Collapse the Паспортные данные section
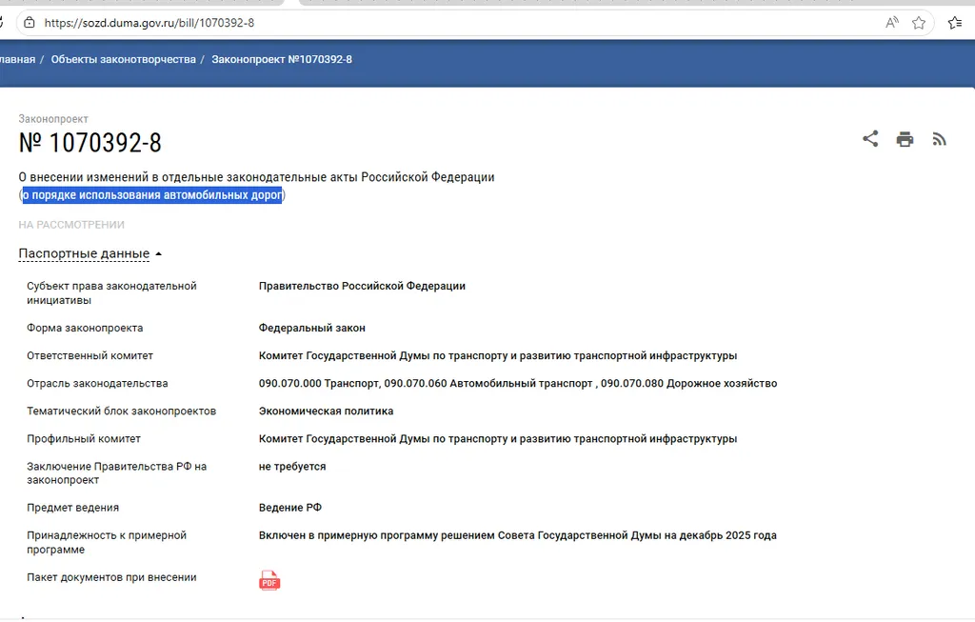The width and height of the screenshot is (975, 622). pos(84,253)
